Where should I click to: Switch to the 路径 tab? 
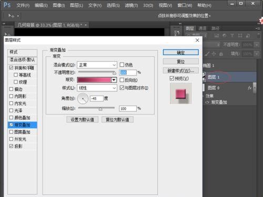tap(215, 28)
